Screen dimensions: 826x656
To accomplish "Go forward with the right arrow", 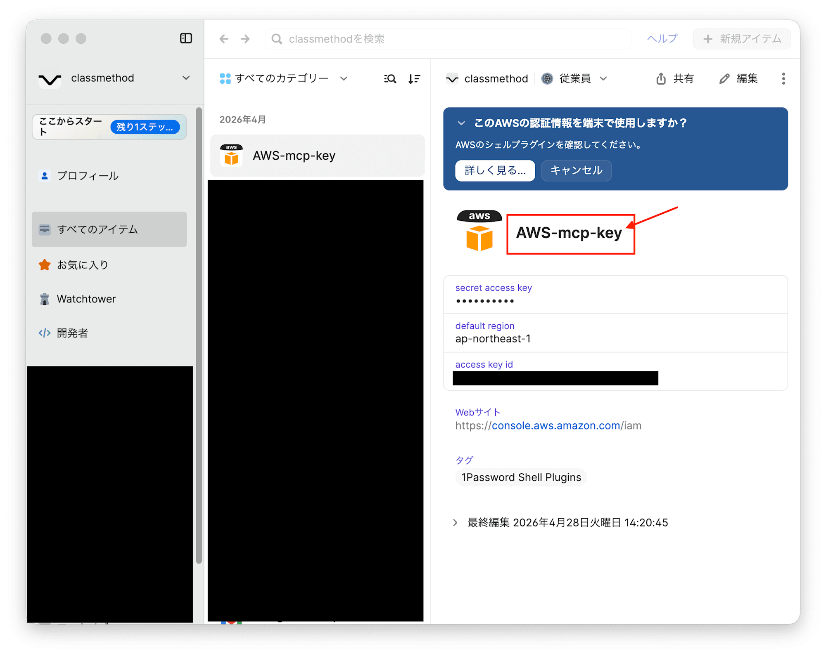I will (x=245, y=39).
